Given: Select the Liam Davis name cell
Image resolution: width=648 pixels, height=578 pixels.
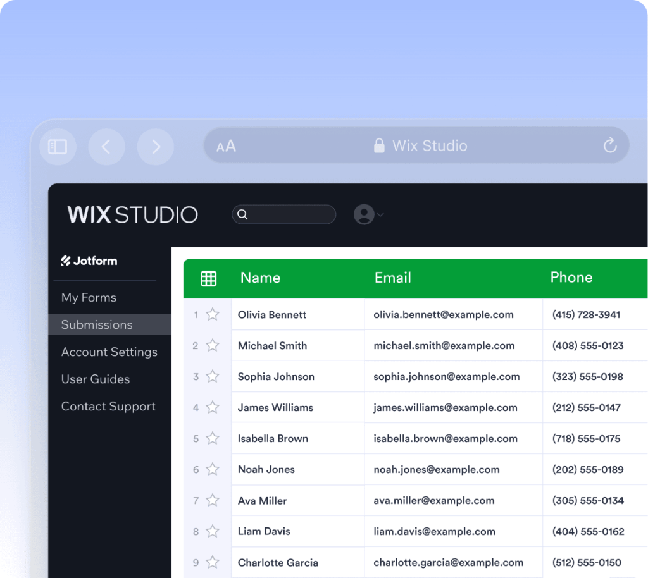Looking at the screenshot, I should click(298, 531).
